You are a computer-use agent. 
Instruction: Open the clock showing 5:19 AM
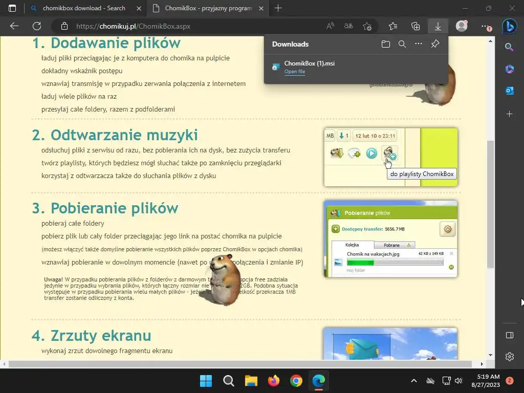[x=486, y=381]
